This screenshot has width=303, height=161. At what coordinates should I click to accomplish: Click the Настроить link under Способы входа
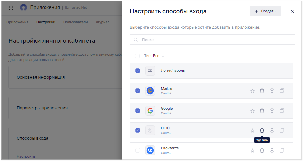click(26, 156)
